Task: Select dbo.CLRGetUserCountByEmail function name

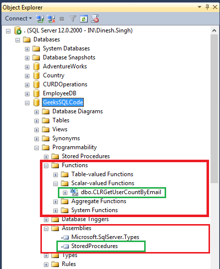Action: [x=121, y=192]
